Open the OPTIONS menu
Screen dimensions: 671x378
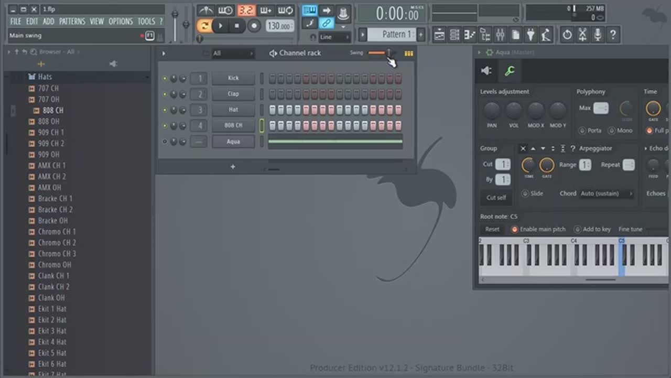pyautogui.click(x=121, y=21)
